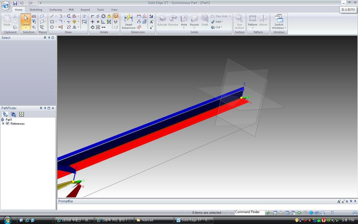Image resolution: width=358 pixels, height=224 pixels.
Task: Click the Lock relationship icon in Relate
Action: pyautogui.click(x=109, y=16)
